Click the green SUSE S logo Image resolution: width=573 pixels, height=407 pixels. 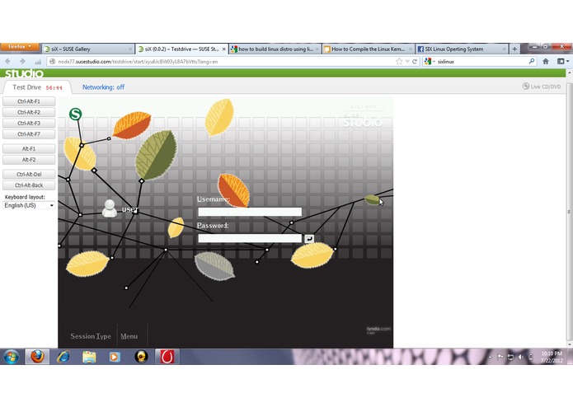(75, 115)
